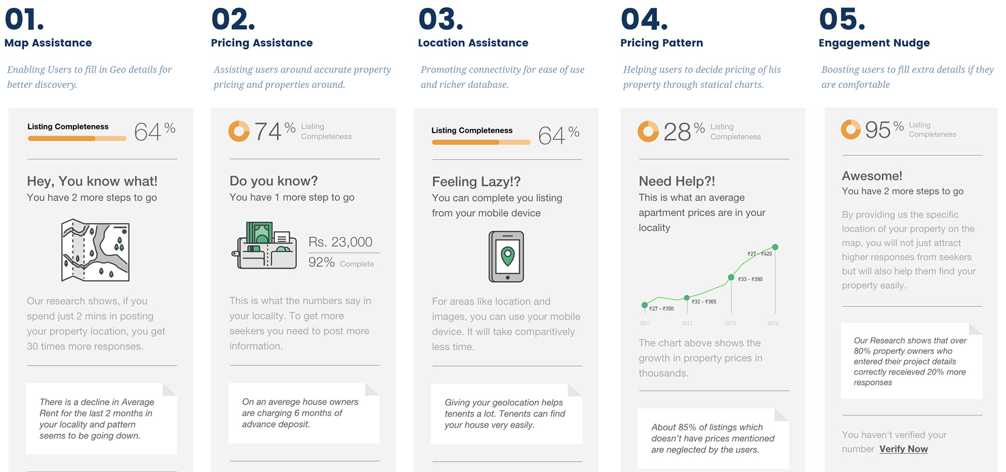Open the 85% of listings note card

[x=713, y=439]
